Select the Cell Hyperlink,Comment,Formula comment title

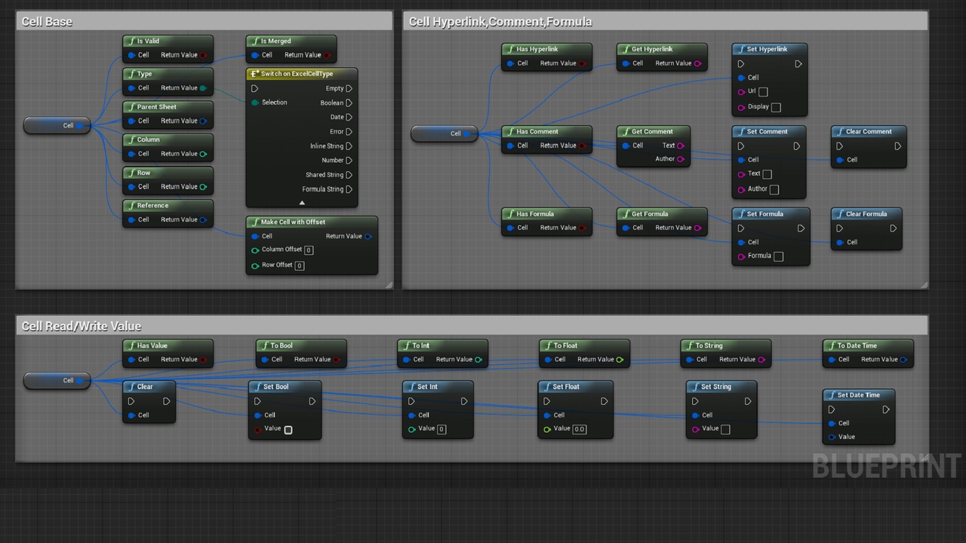tap(500, 21)
